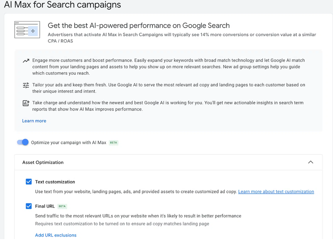Uncheck the Text customization checkbox
This screenshot has height=243, width=333.
click(28, 182)
